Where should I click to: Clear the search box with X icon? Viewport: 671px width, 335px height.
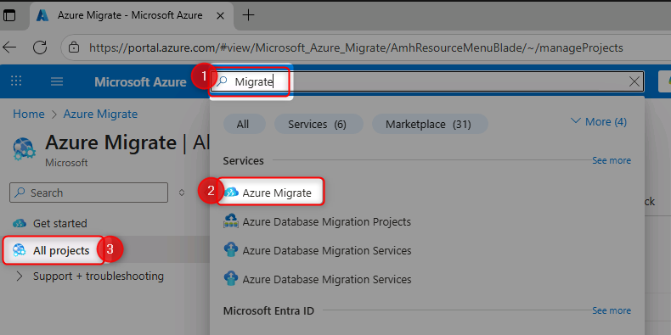click(634, 81)
